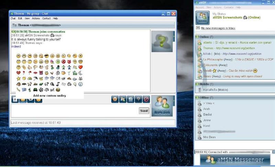The image size is (275, 167).
Task: Click the aMSN Messenger banner
Action: pyautogui.click(x=235, y=159)
